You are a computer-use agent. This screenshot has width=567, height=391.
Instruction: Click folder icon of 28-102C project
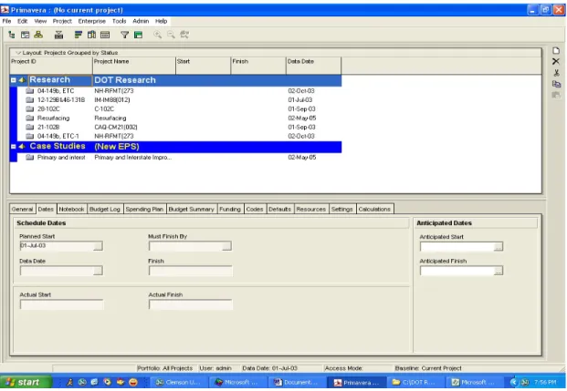pos(30,109)
